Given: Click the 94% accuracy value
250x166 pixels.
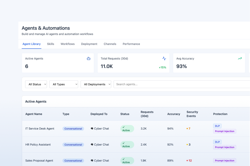Looking at the screenshot, I should coord(170,128).
